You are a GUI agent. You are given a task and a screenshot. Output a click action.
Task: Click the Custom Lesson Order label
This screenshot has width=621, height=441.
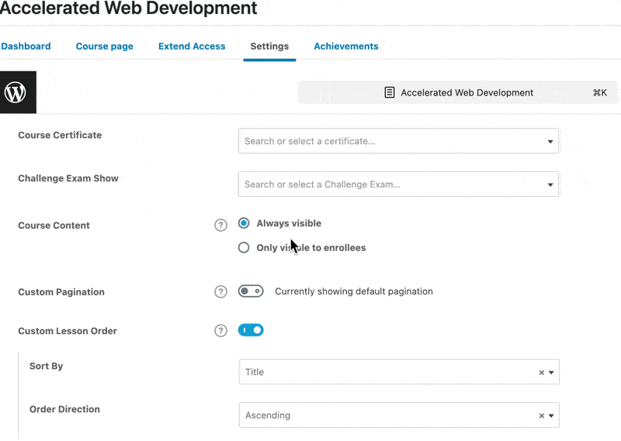[x=68, y=331]
